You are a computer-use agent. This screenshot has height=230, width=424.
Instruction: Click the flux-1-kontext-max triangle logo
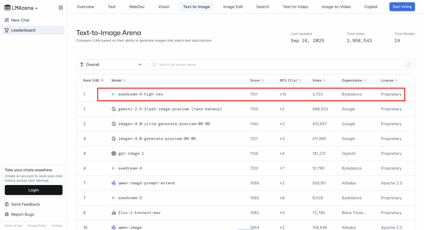click(114, 213)
